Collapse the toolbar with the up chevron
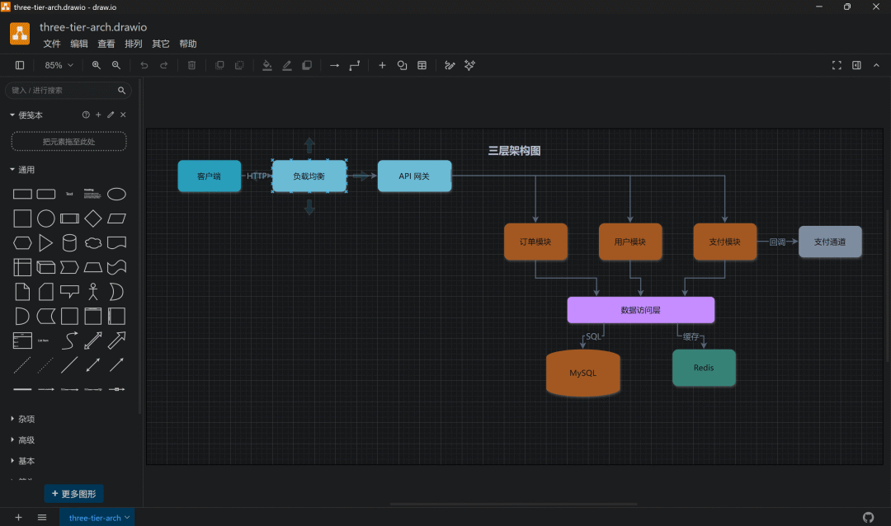 [877, 65]
